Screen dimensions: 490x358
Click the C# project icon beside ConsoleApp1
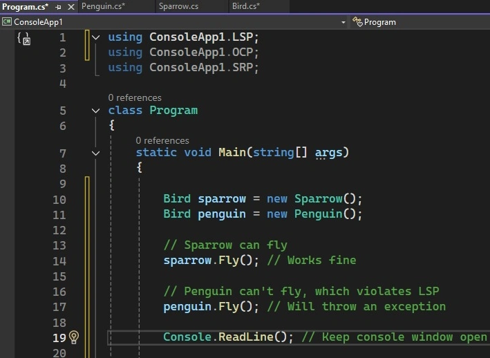(7, 21)
